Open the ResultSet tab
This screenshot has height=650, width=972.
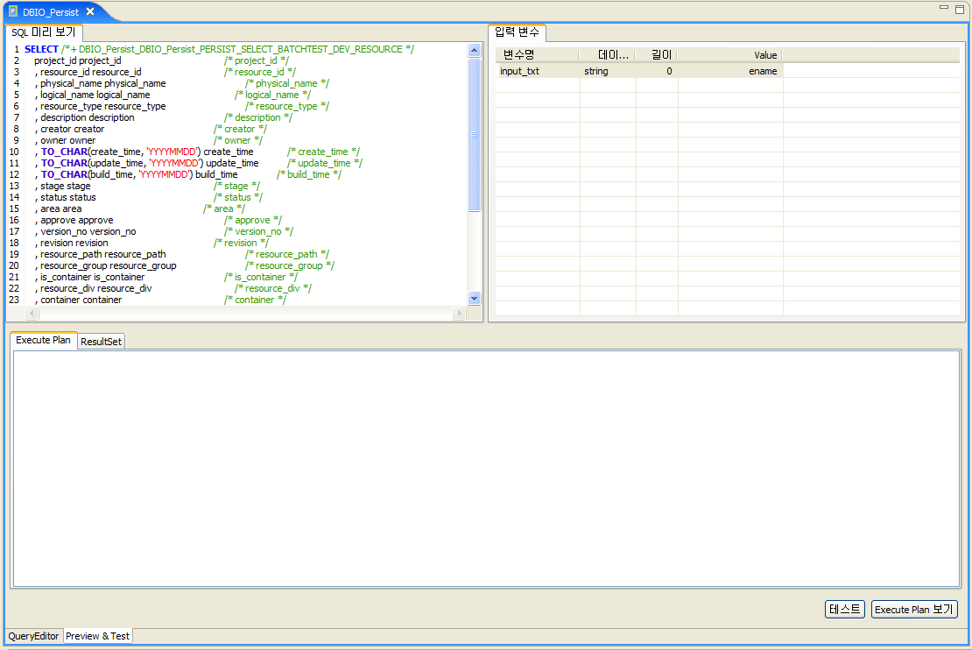point(100,342)
